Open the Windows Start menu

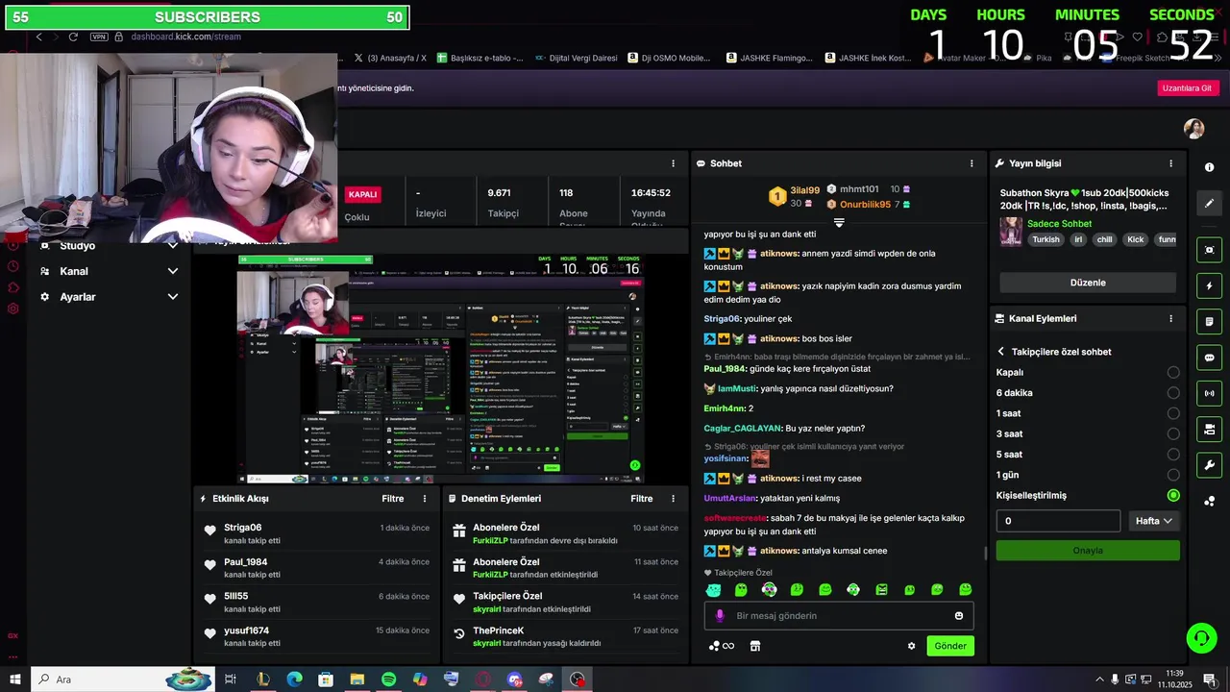coord(14,680)
